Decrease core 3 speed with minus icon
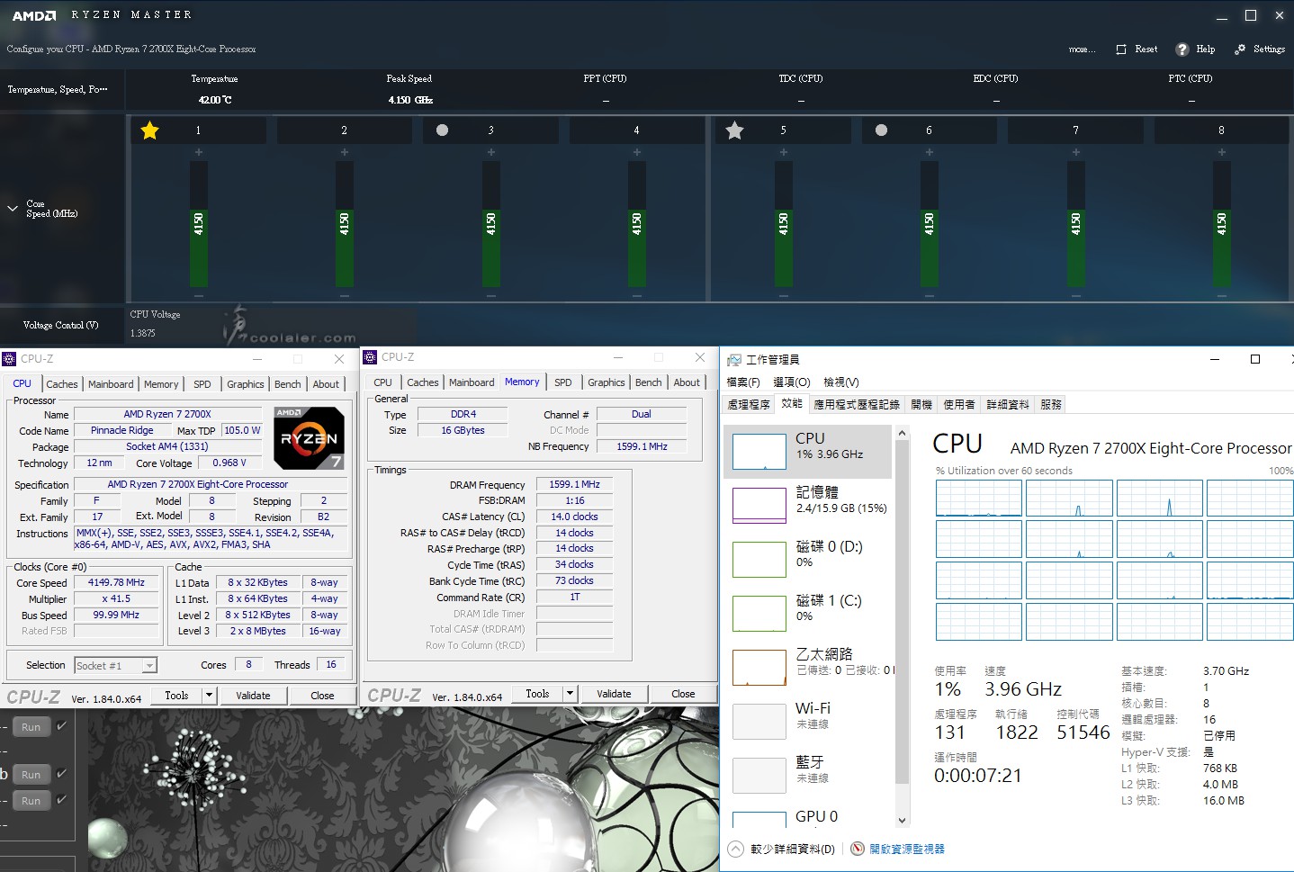This screenshot has width=1294, height=872. (x=490, y=296)
